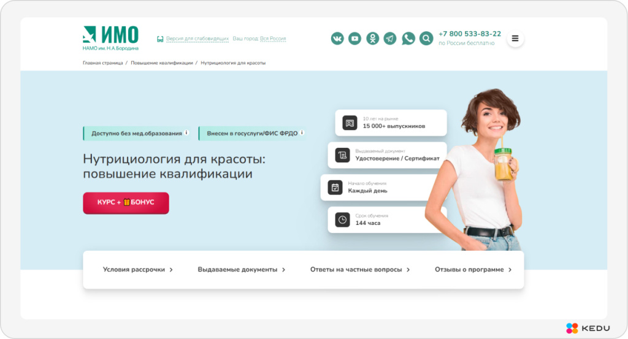This screenshot has width=628, height=339.
Task: Click the КУРС + БОНУС button
Action: pyautogui.click(x=126, y=203)
